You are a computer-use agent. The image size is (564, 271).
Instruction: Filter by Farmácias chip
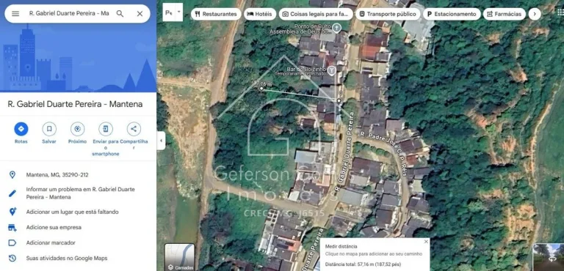click(x=505, y=14)
